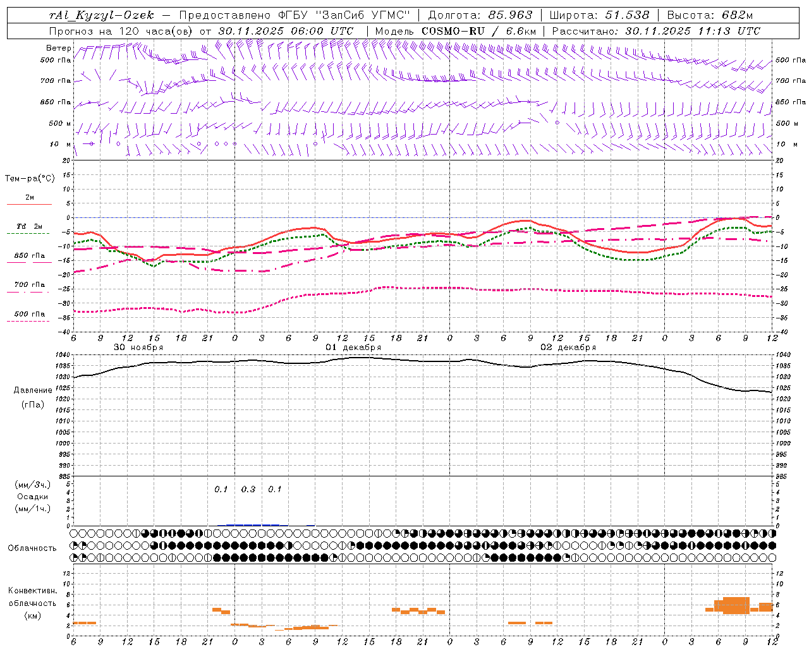809x647 pixels.
Task: Click the Высота: 682м value
Action: pos(710,15)
